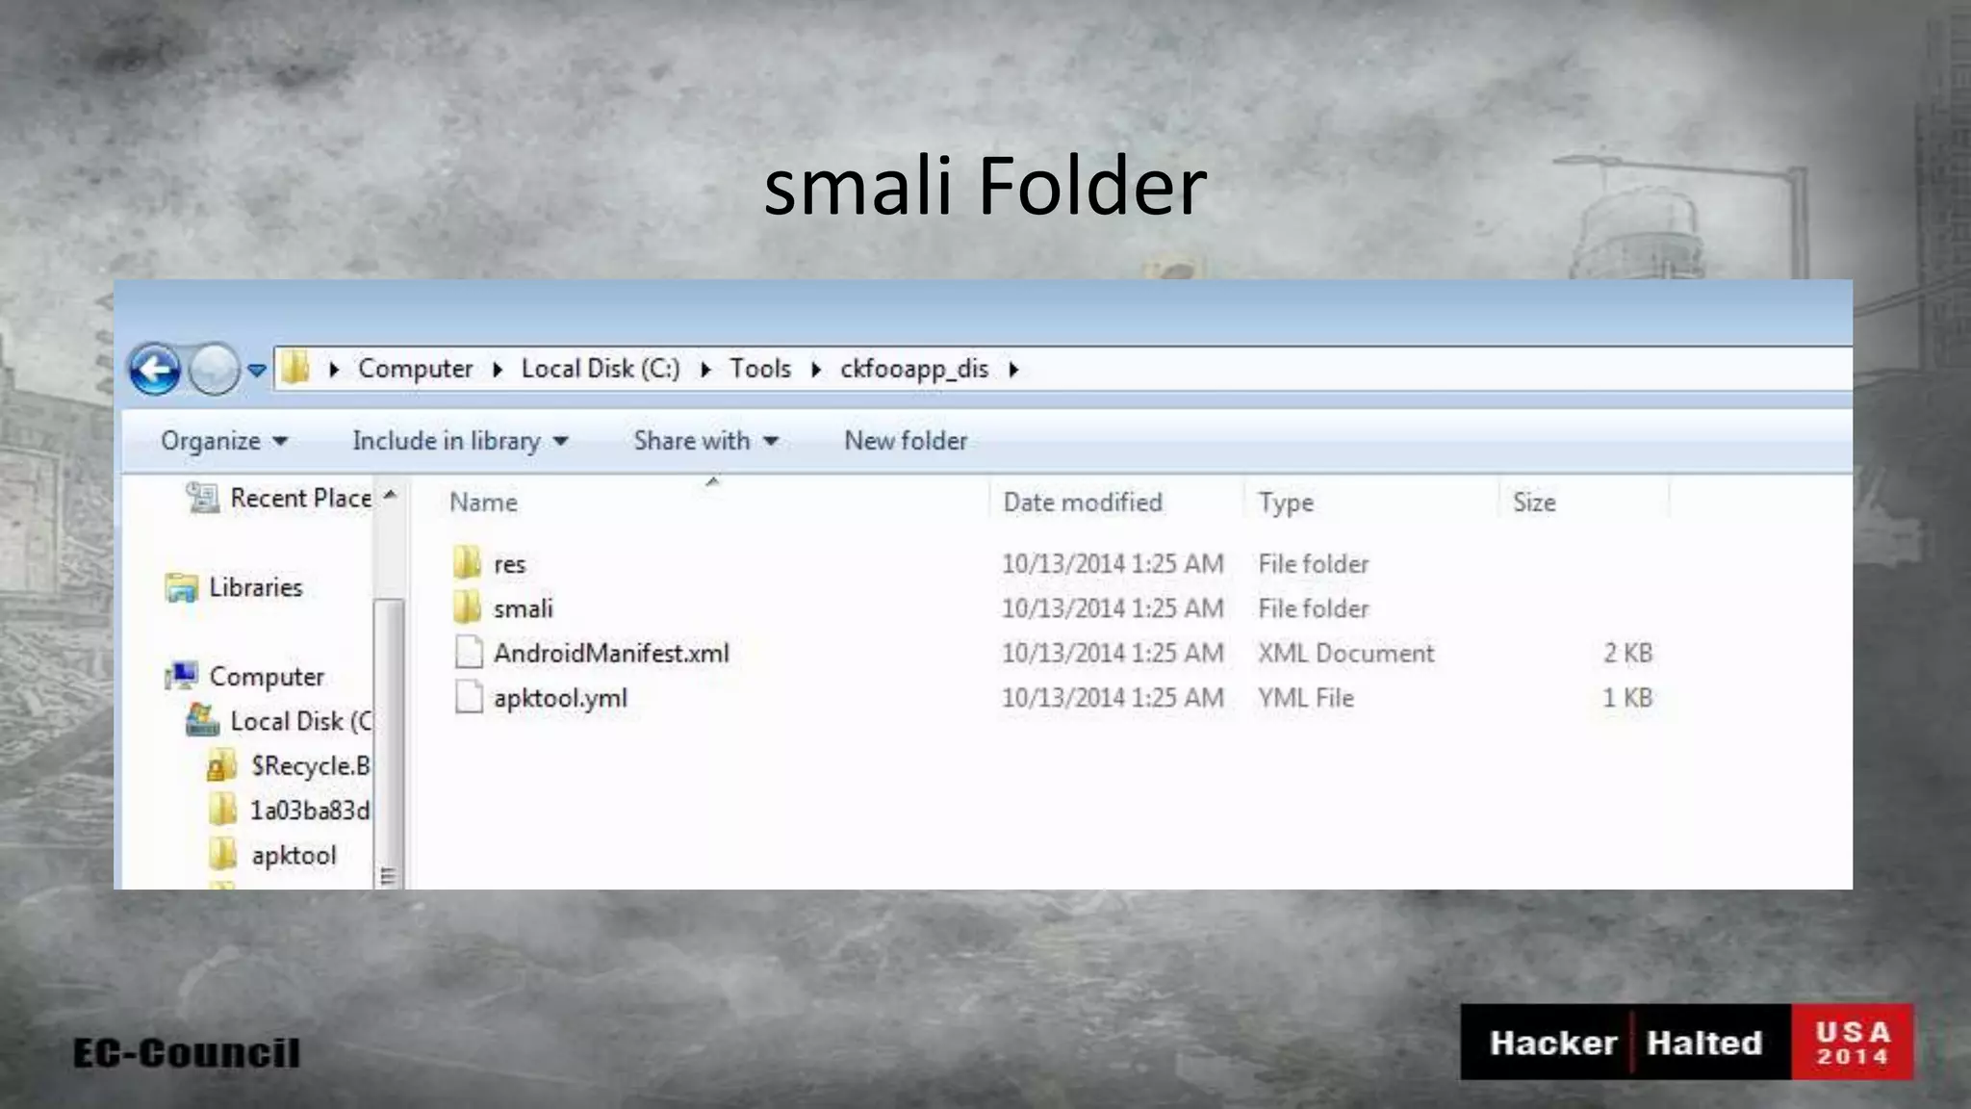Click the res folder icon
Viewport: 1971px width, 1109px height.
tap(468, 562)
